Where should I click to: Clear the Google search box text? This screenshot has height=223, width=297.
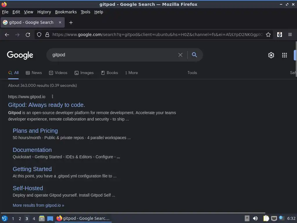(x=180, y=55)
